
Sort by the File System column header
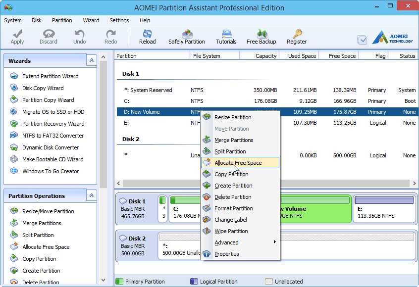(x=214, y=56)
